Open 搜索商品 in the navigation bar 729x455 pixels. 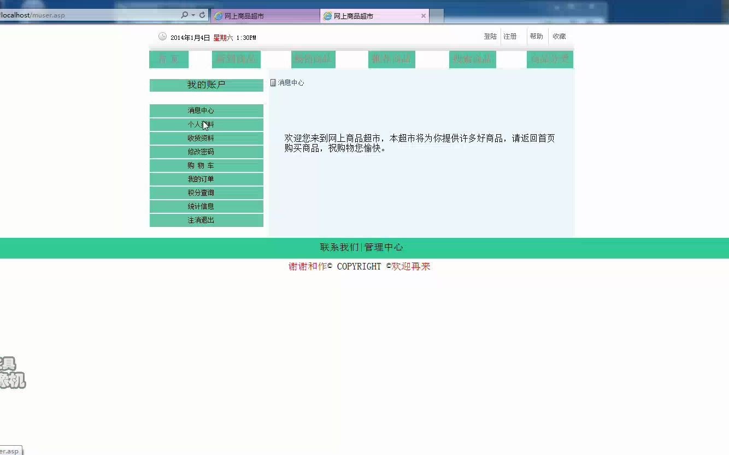click(473, 59)
